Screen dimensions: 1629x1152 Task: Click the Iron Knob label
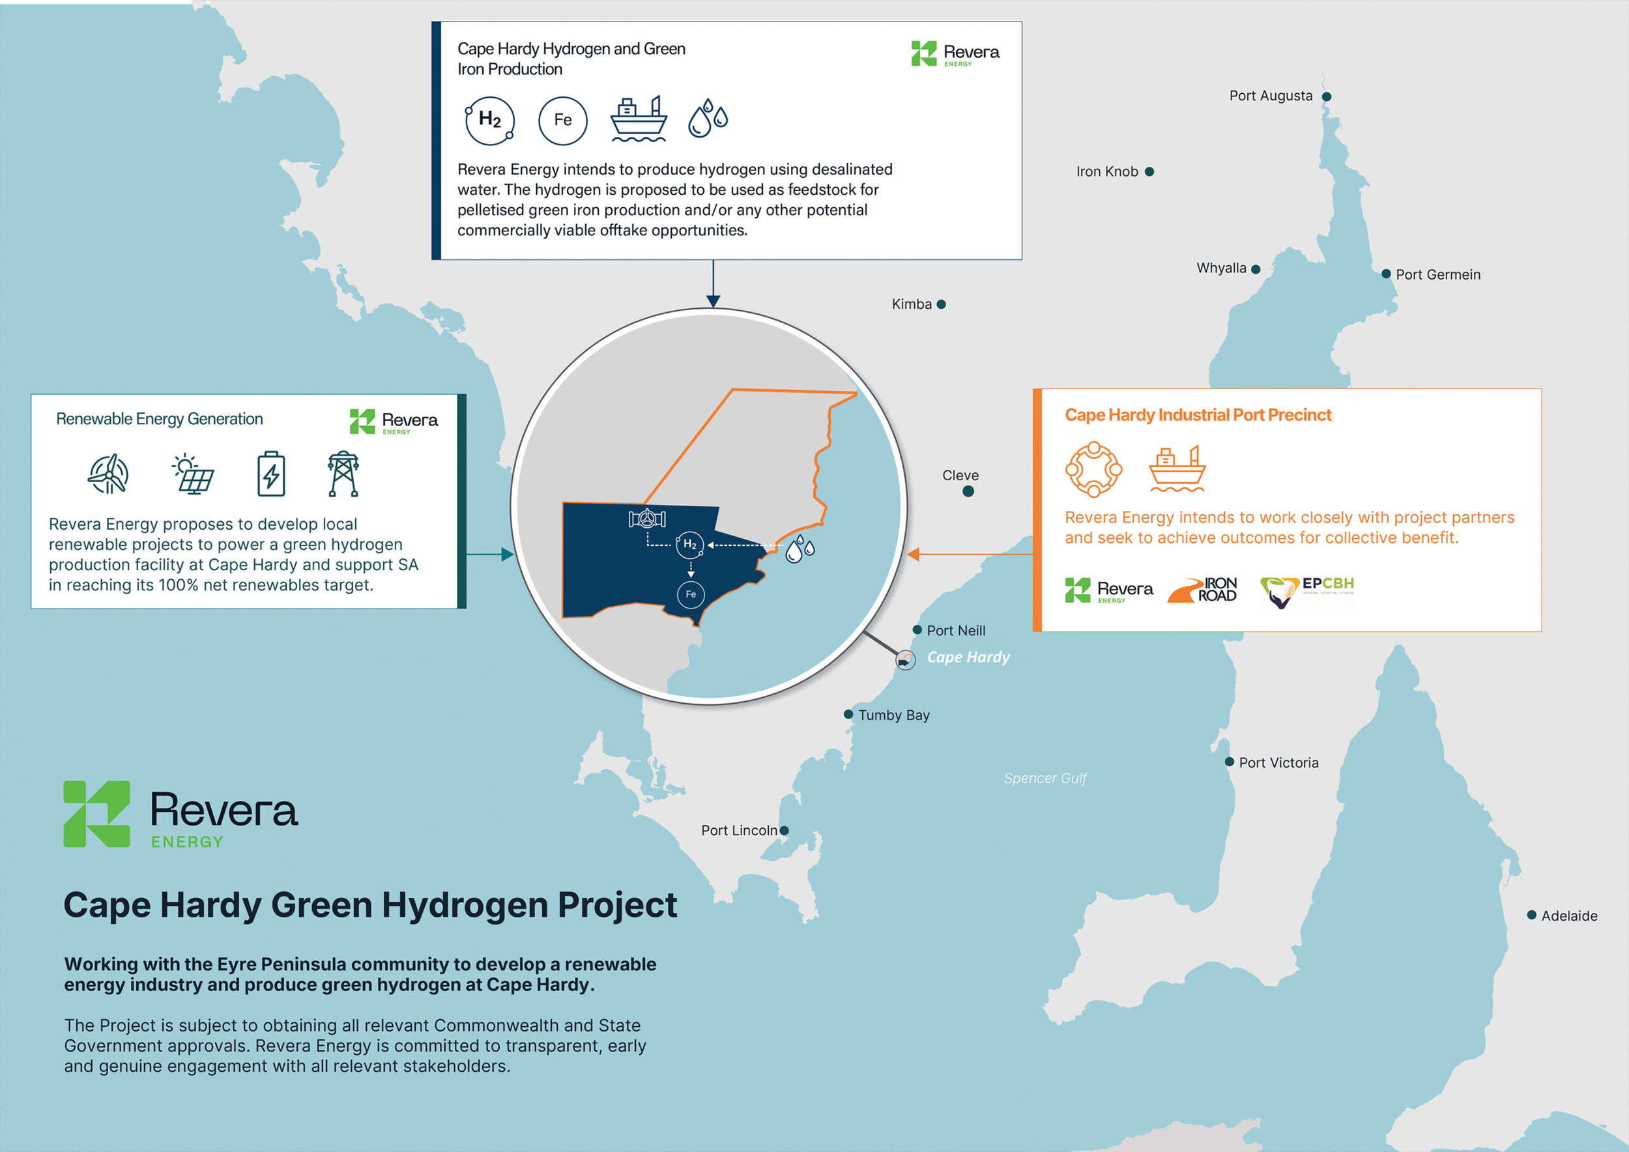[1107, 171]
